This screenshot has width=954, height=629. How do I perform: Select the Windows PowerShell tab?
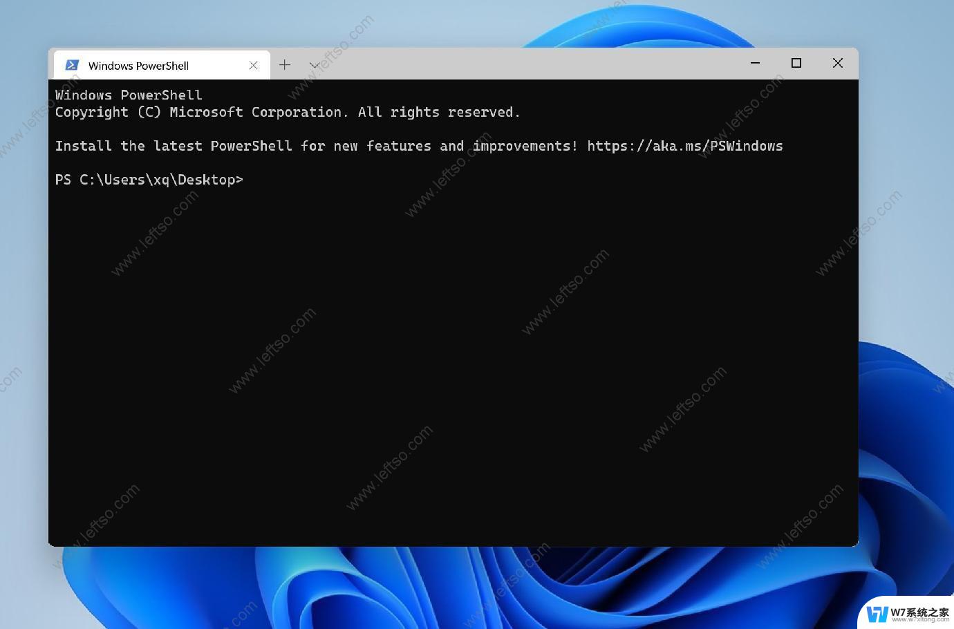[x=162, y=66]
